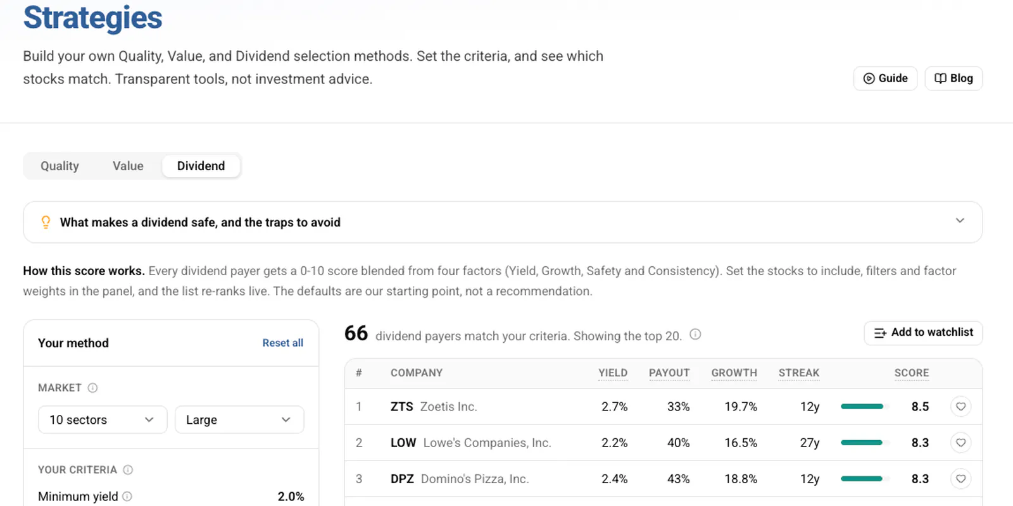Click Lowe's 40% payout value
Screen dimensions: 1013x506
click(679, 443)
